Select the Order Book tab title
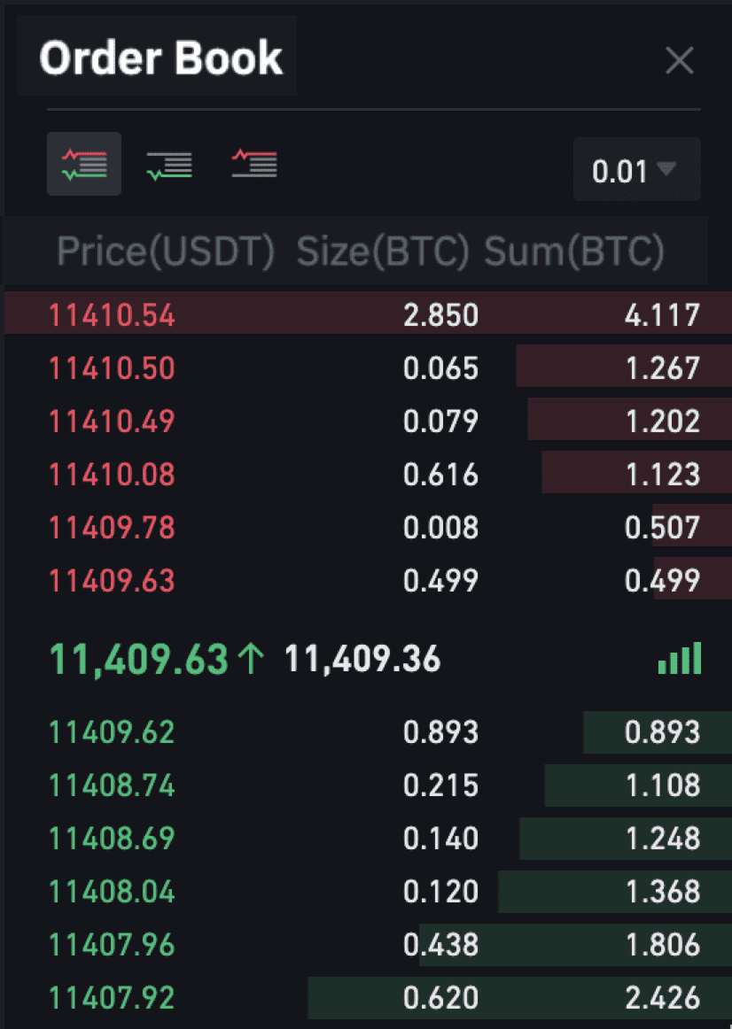This screenshot has height=1029, width=732. tap(160, 58)
